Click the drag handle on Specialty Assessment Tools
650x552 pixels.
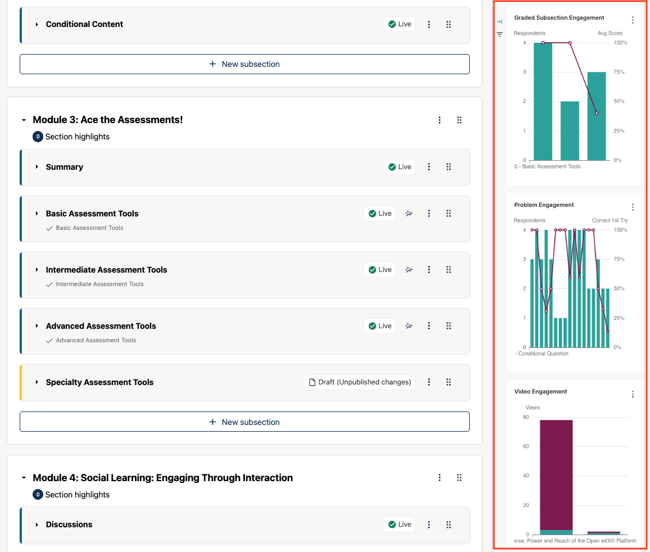pyautogui.click(x=448, y=382)
